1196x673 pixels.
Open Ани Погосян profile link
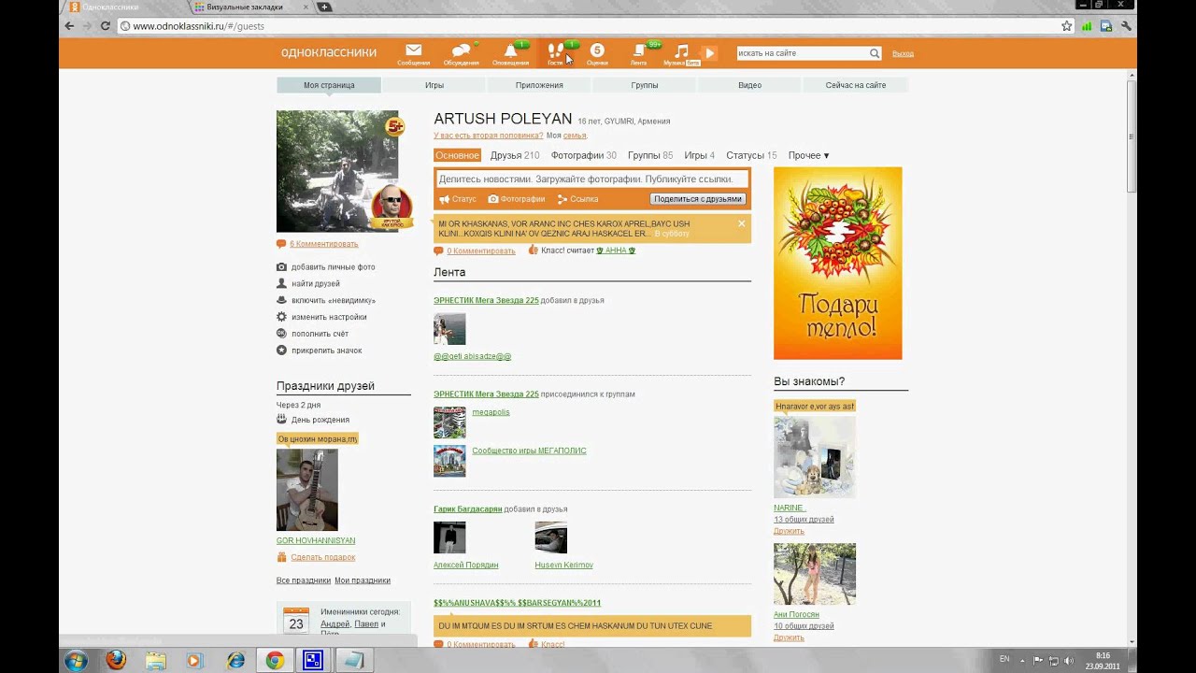coord(796,615)
